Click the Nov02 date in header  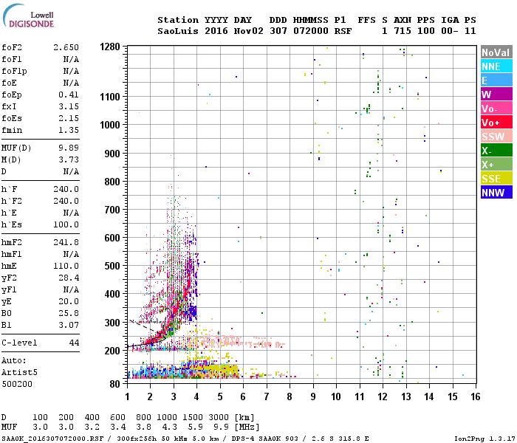249,31
